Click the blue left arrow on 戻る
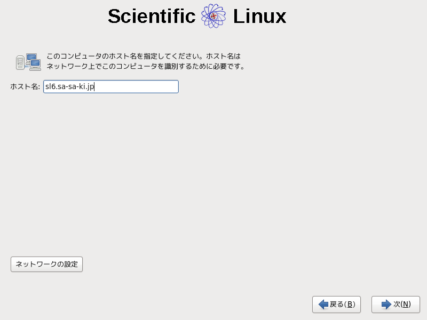 (x=323, y=305)
